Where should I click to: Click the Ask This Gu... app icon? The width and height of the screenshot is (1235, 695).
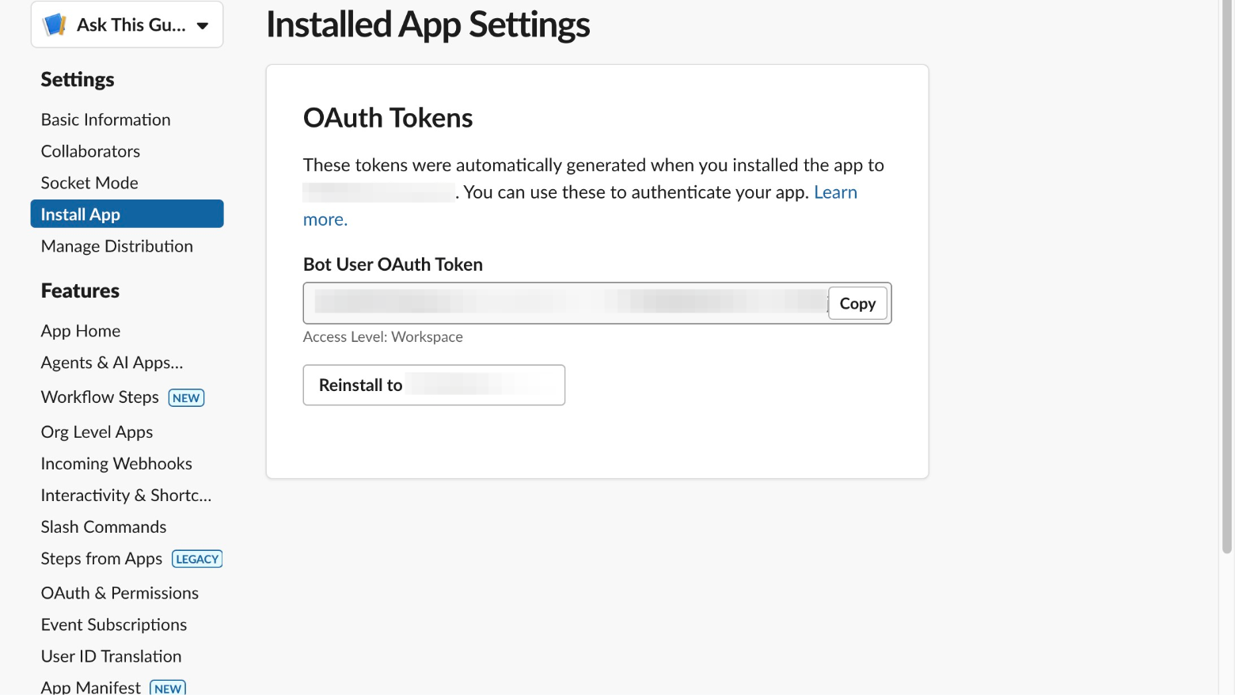(x=55, y=25)
